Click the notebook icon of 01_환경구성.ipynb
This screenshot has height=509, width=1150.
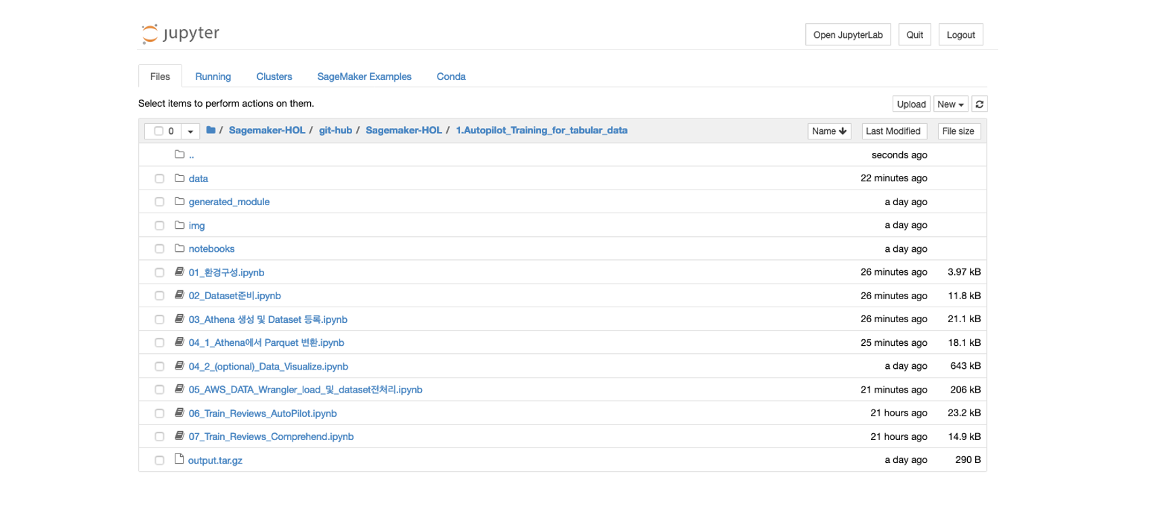click(x=179, y=271)
